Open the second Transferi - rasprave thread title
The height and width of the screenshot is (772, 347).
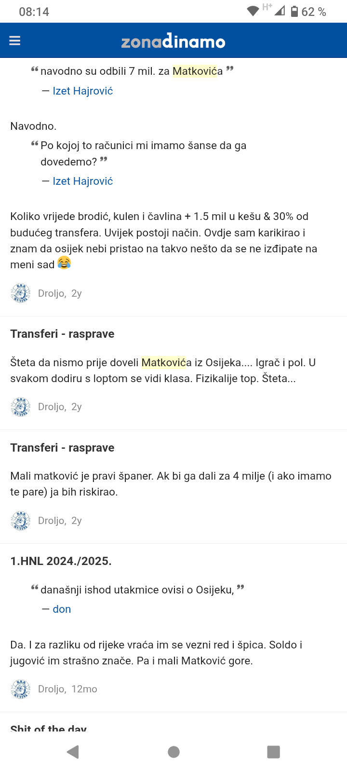coord(62,448)
